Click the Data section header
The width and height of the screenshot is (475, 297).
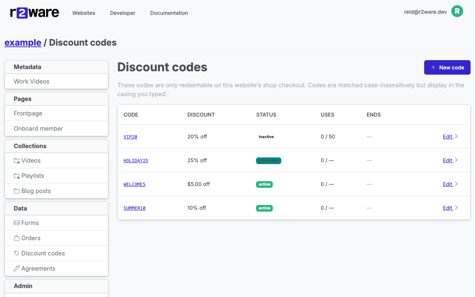pos(56,209)
